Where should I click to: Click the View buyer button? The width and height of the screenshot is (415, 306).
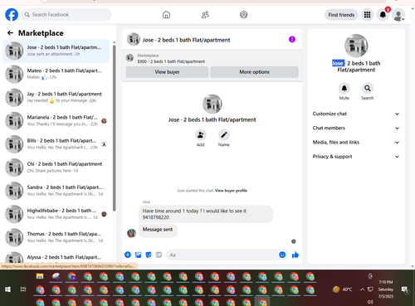pos(167,72)
